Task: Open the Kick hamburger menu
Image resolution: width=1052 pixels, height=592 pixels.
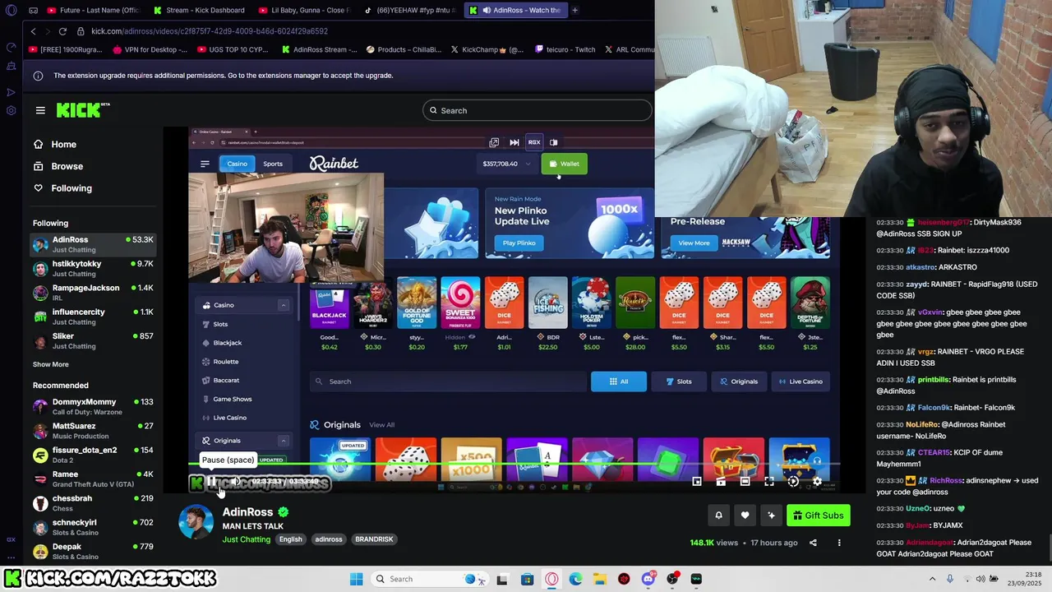Action: pos(40,110)
